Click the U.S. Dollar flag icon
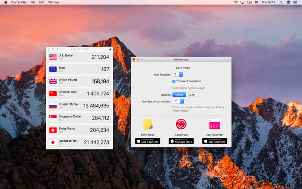The width and height of the screenshot is (302, 189). click(x=53, y=57)
